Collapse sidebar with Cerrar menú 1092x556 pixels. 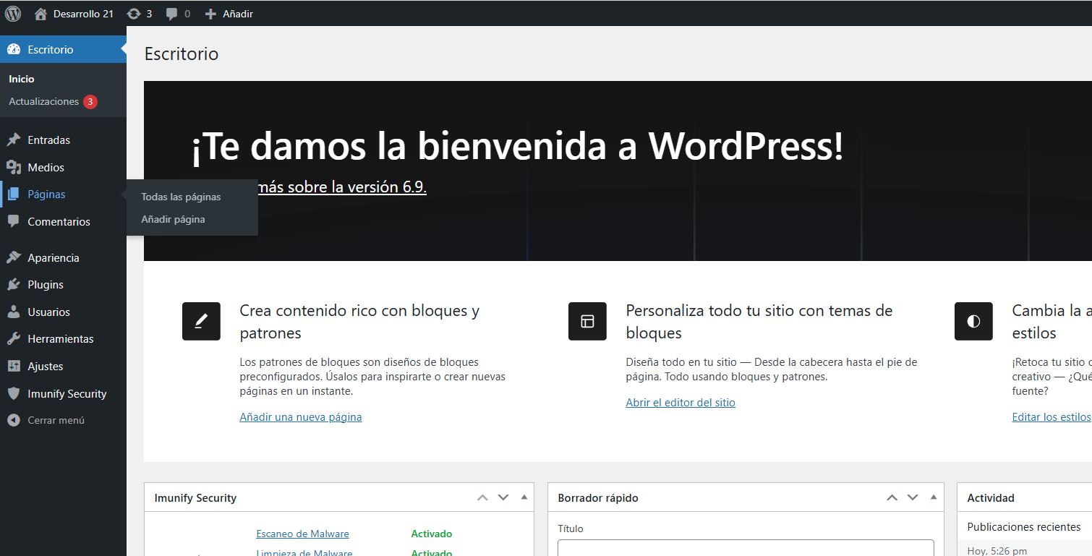46,420
